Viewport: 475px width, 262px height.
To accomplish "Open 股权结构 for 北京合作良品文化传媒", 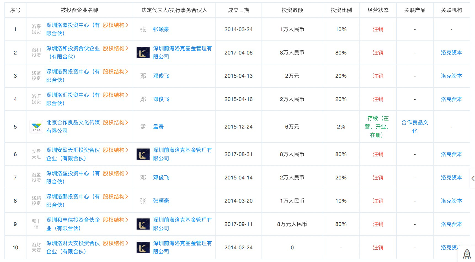I will (x=116, y=123).
